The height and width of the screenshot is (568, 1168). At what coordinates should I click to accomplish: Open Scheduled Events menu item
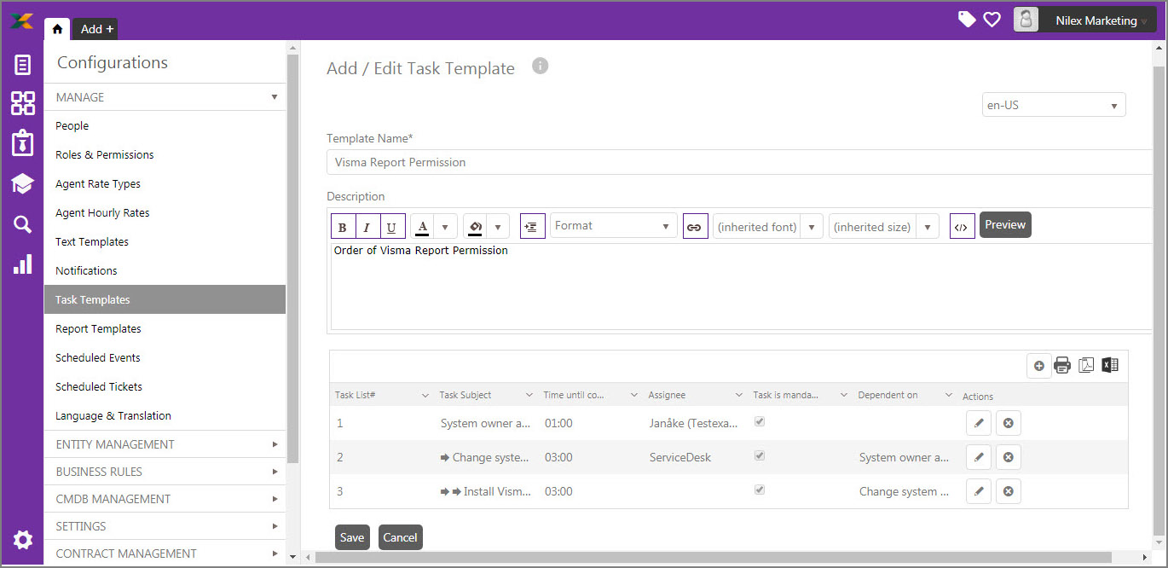(165, 358)
